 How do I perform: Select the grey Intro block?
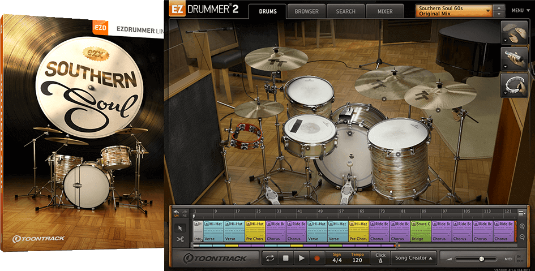pos(198,231)
